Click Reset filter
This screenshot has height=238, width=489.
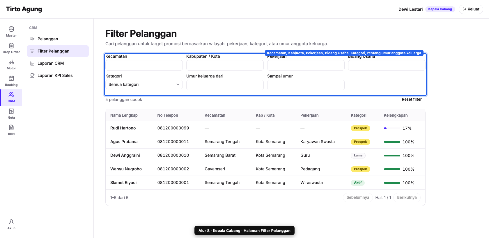412,100
